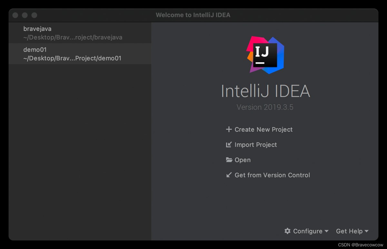Click the Version 2019.3.5 label
387x249 pixels.
[x=265, y=107]
